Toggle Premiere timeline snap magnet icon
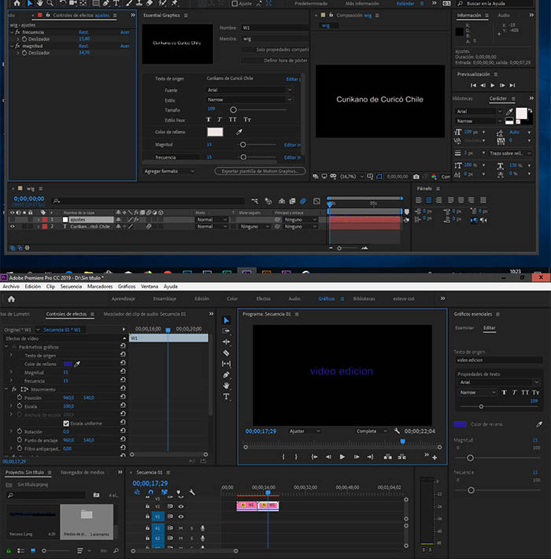This screenshot has height=559, width=551. (x=151, y=492)
